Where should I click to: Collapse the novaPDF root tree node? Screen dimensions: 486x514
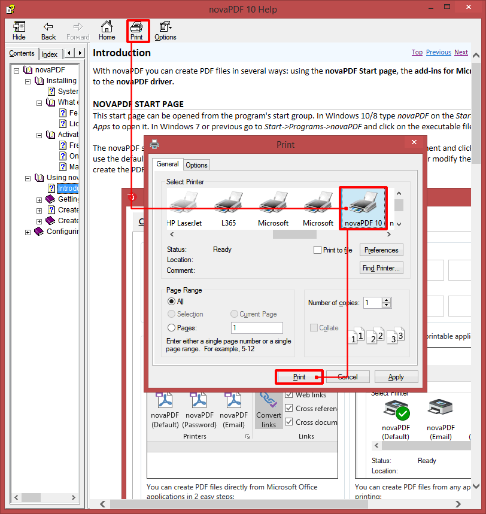(16, 71)
